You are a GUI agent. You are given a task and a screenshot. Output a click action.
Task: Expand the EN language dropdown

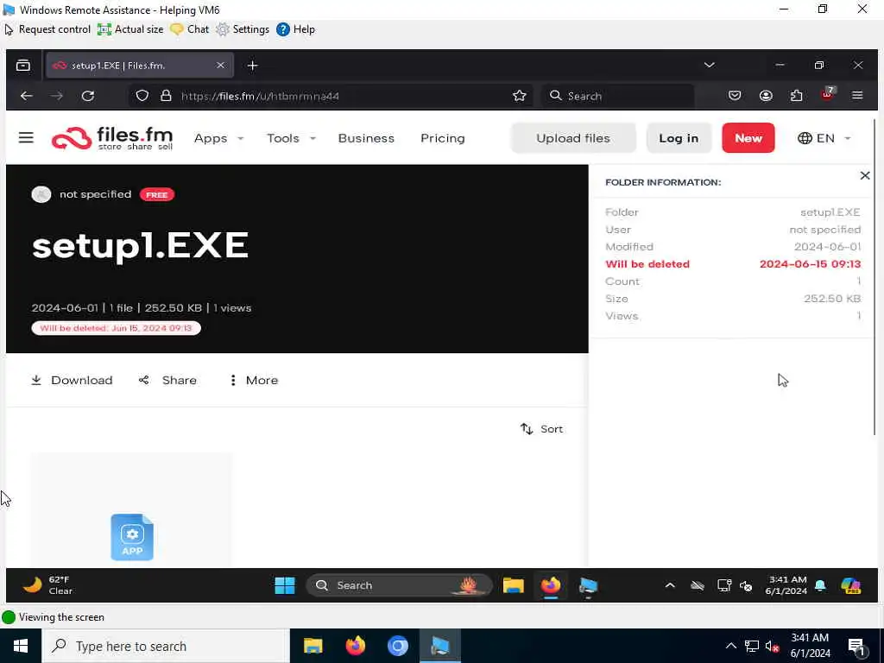(x=824, y=138)
